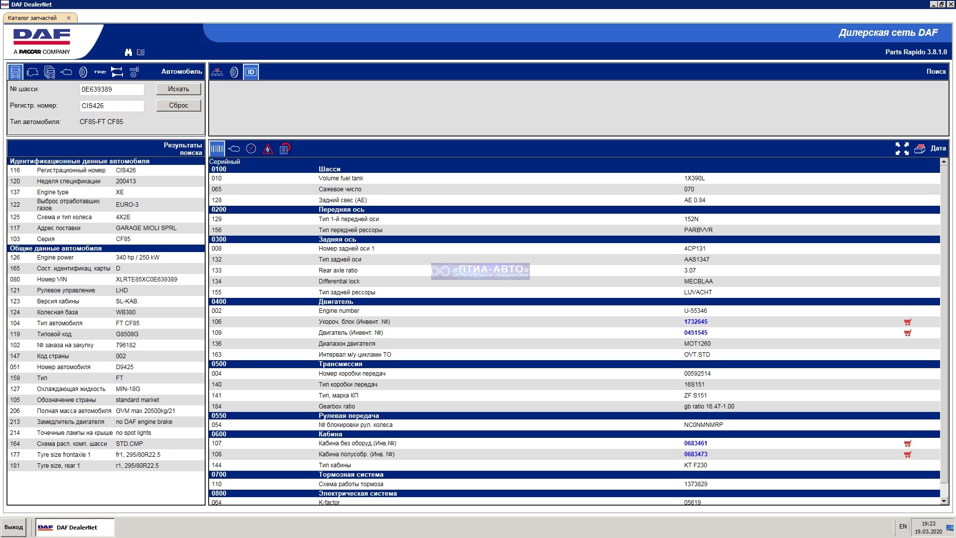Click the Искать search button
Screen dimensions: 956x538
coord(178,89)
